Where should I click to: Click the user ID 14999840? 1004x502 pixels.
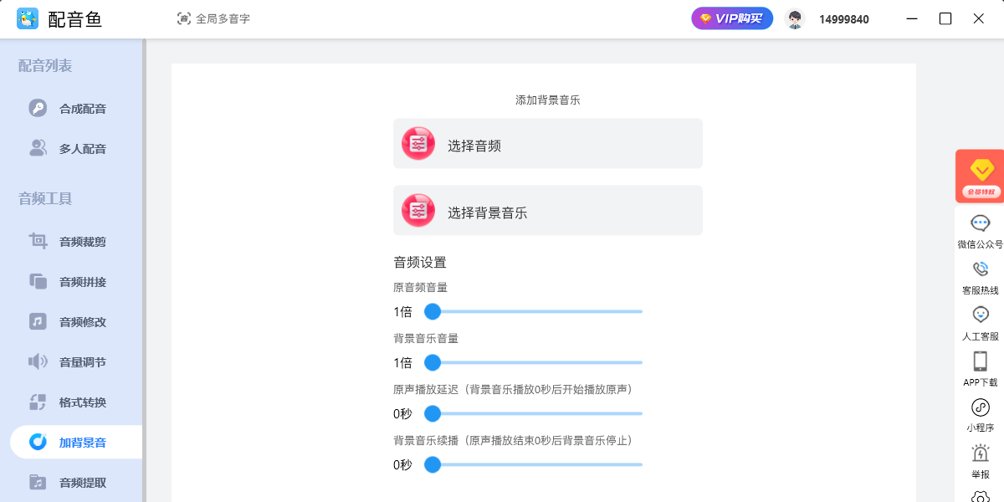point(843,19)
